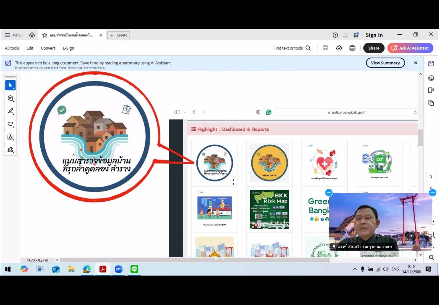Choose the add comment tool
Viewport: 439px width, 305px height.
11,98
